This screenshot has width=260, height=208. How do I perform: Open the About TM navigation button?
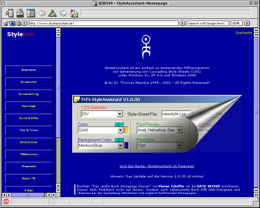pyautogui.click(x=29, y=179)
